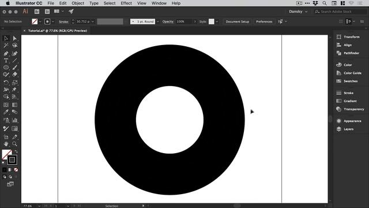Open the Appearance panel
This screenshot has width=369, height=208.
pyautogui.click(x=349, y=121)
